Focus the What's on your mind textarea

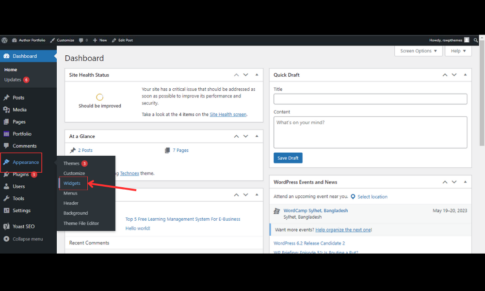click(370, 132)
